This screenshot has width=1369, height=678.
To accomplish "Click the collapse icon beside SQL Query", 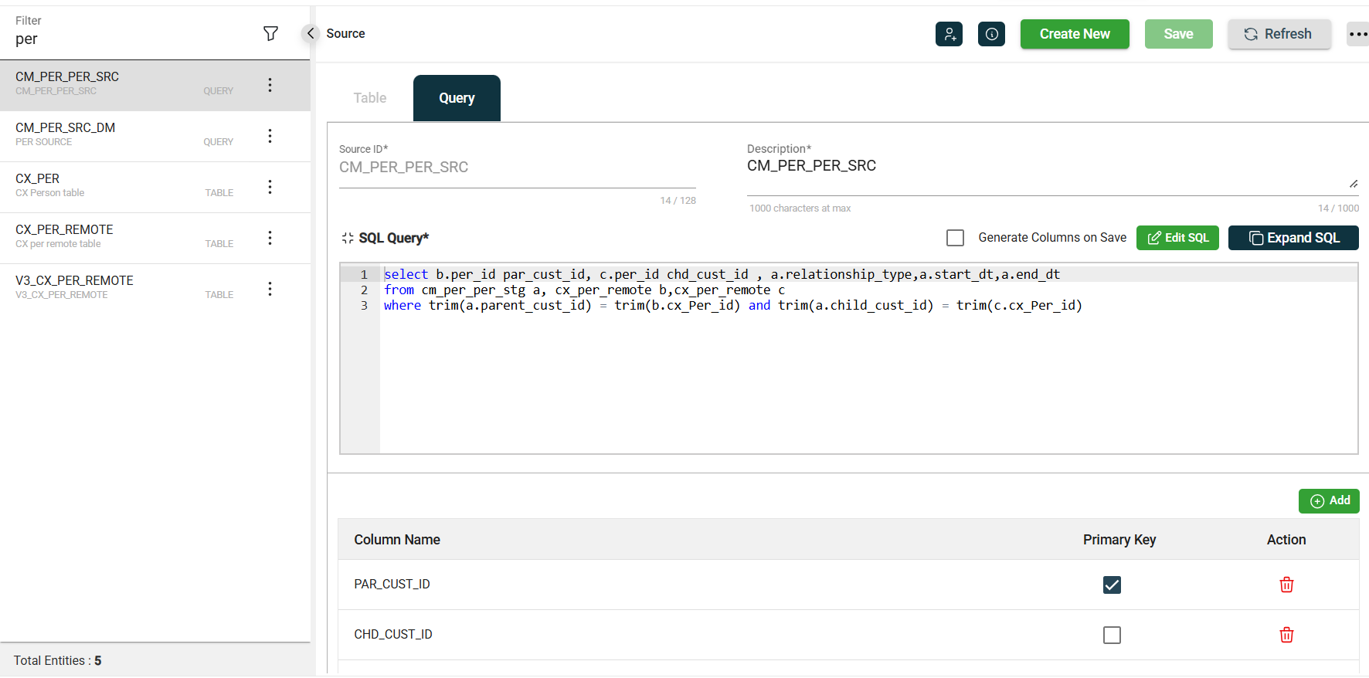I will (348, 238).
